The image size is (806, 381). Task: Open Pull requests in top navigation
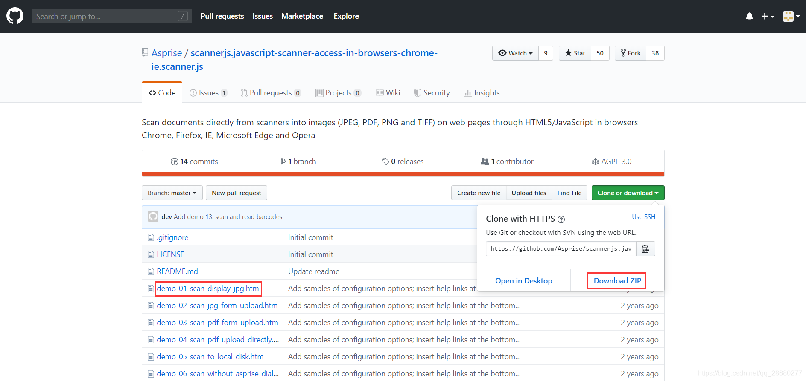pos(222,16)
